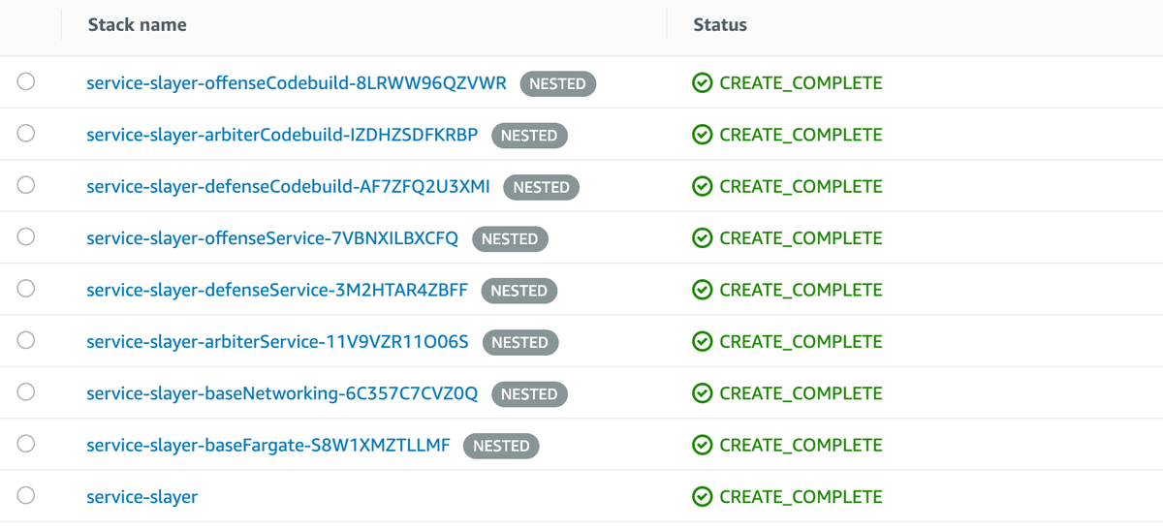
Task: Open the service-slayer-baseFargate-S8W1XMZTLLMF stack
Action: point(267,445)
